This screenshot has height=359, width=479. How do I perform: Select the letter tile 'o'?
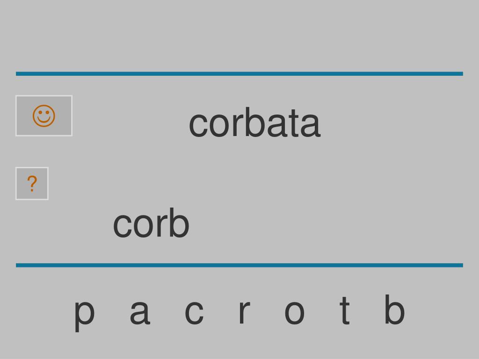[294, 312]
